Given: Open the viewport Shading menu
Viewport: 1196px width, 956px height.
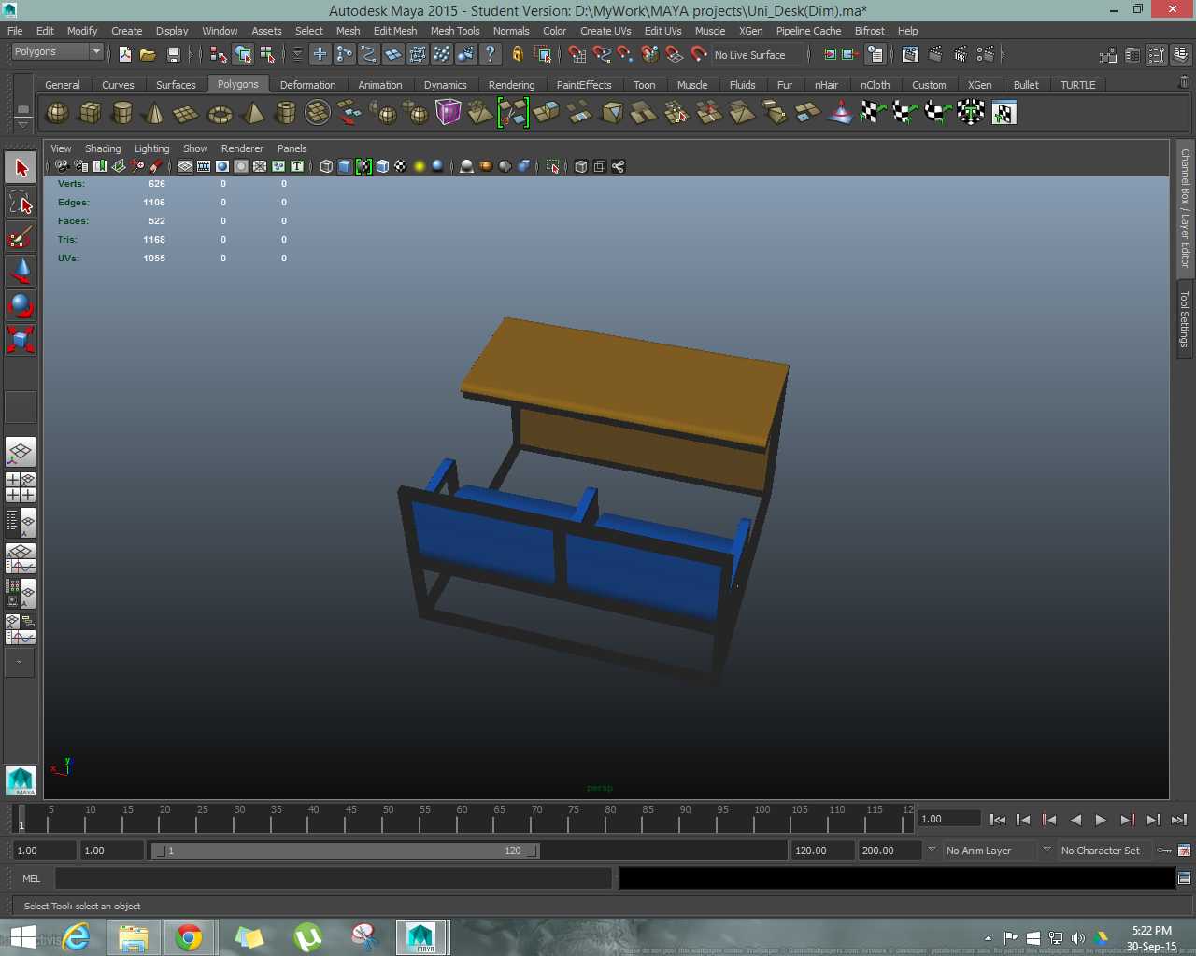Looking at the screenshot, I should coord(103,148).
